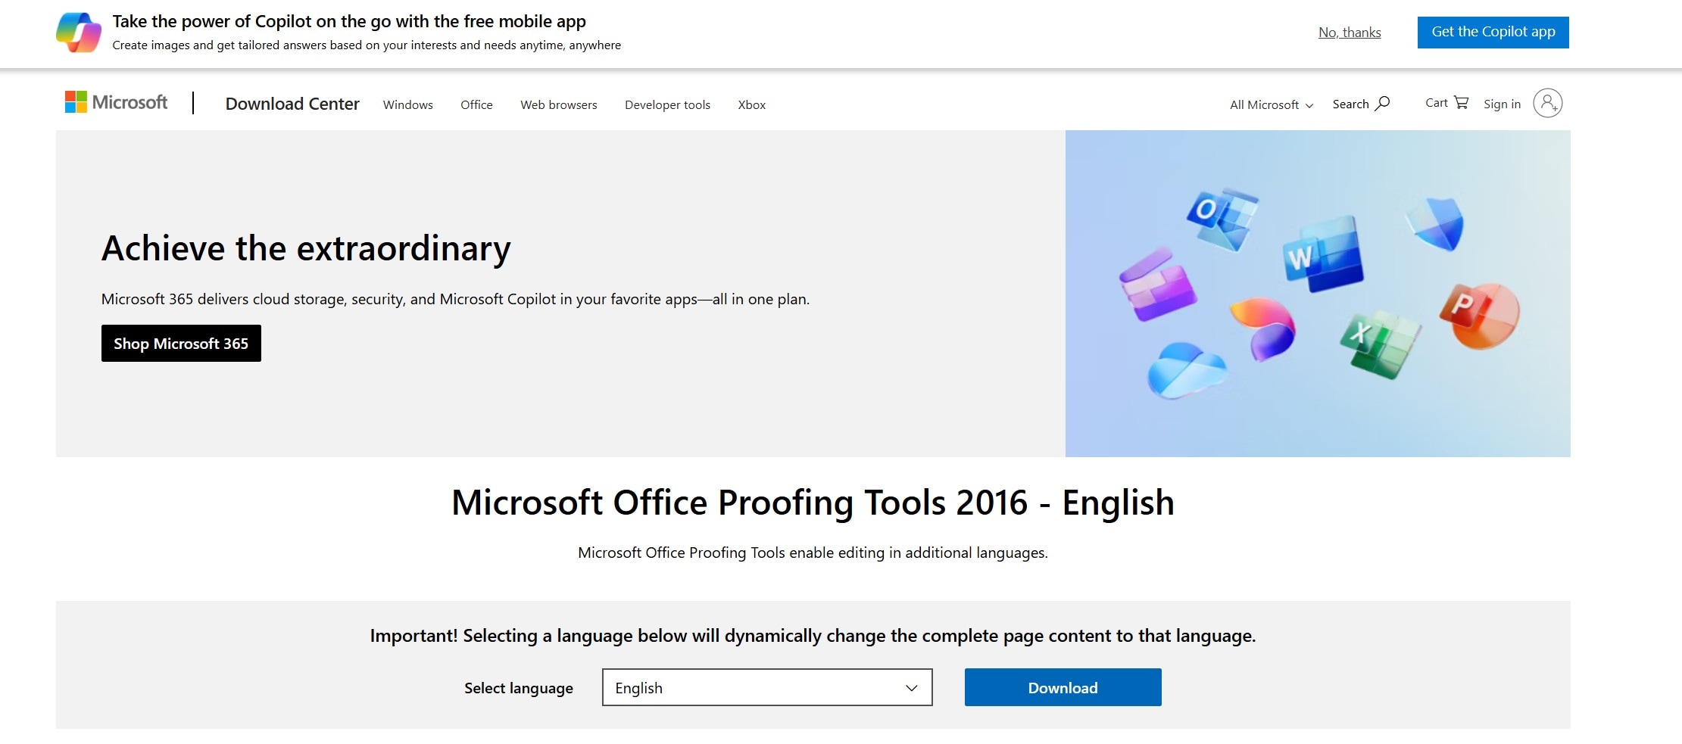Open the shopping cart icon

[1462, 102]
